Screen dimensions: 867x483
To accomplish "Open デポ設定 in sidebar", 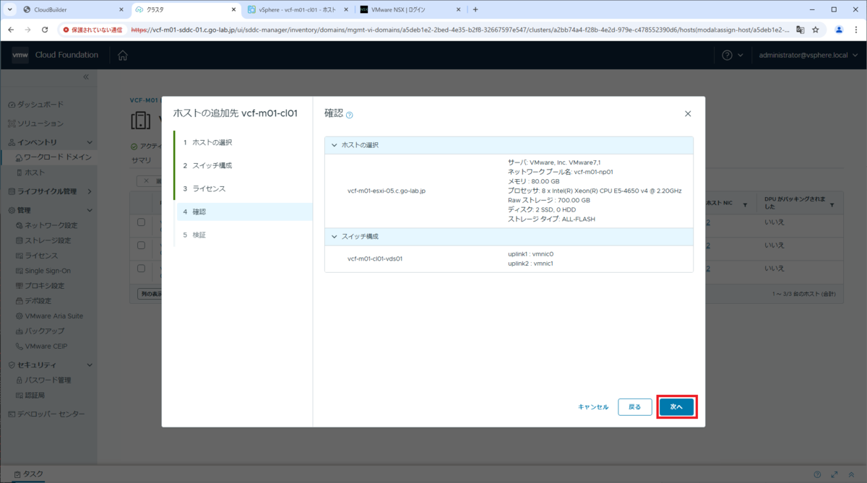I will [34, 300].
